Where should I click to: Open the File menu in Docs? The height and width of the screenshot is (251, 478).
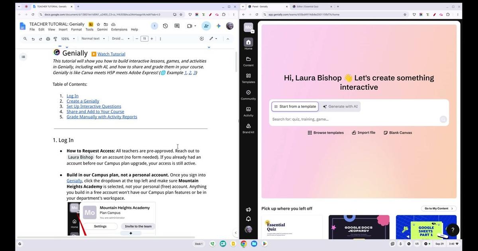(x=32, y=29)
